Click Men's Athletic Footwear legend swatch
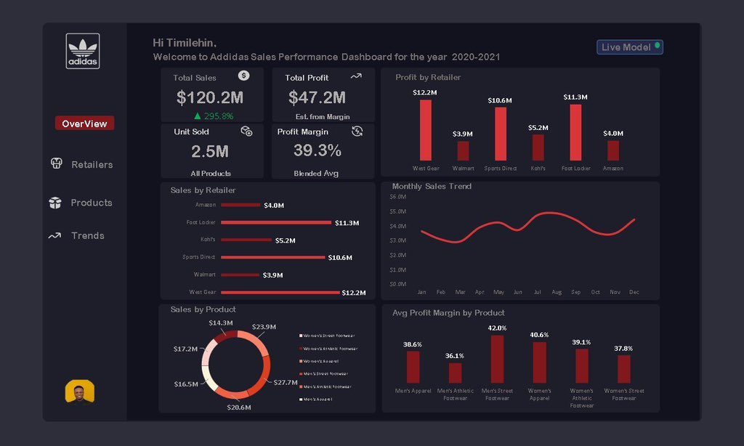Screen dimensions: 744x446 [x=301, y=386]
